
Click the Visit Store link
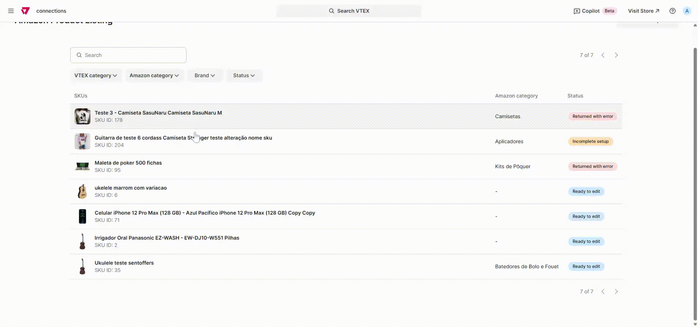click(643, 11)
